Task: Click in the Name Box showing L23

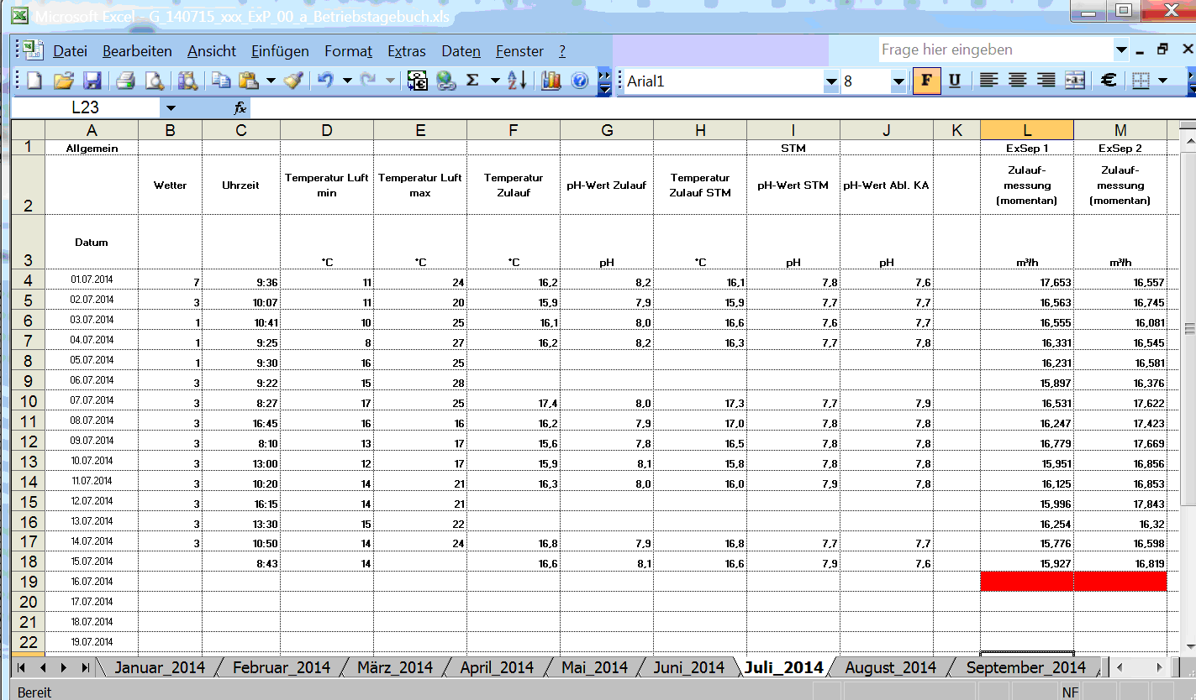Action: 86,107
